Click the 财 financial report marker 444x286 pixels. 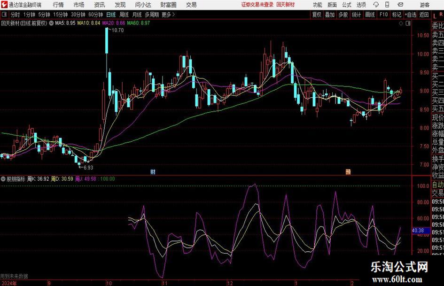pyautogui.click(x=153, y=171)
